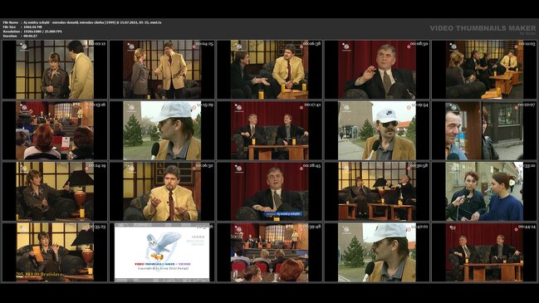Image resolution: width=539 pixels, height=303 pixels.
Task: Open the 00:19:54 frame of man with sunglasses and cap
Action: pos(377,130)
